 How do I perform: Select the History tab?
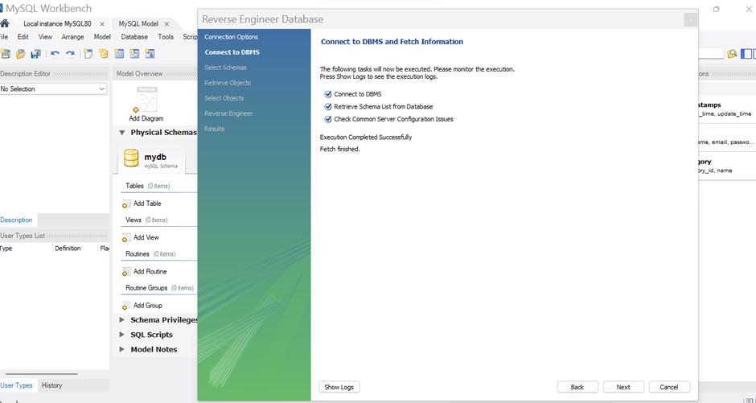[51, 385]
